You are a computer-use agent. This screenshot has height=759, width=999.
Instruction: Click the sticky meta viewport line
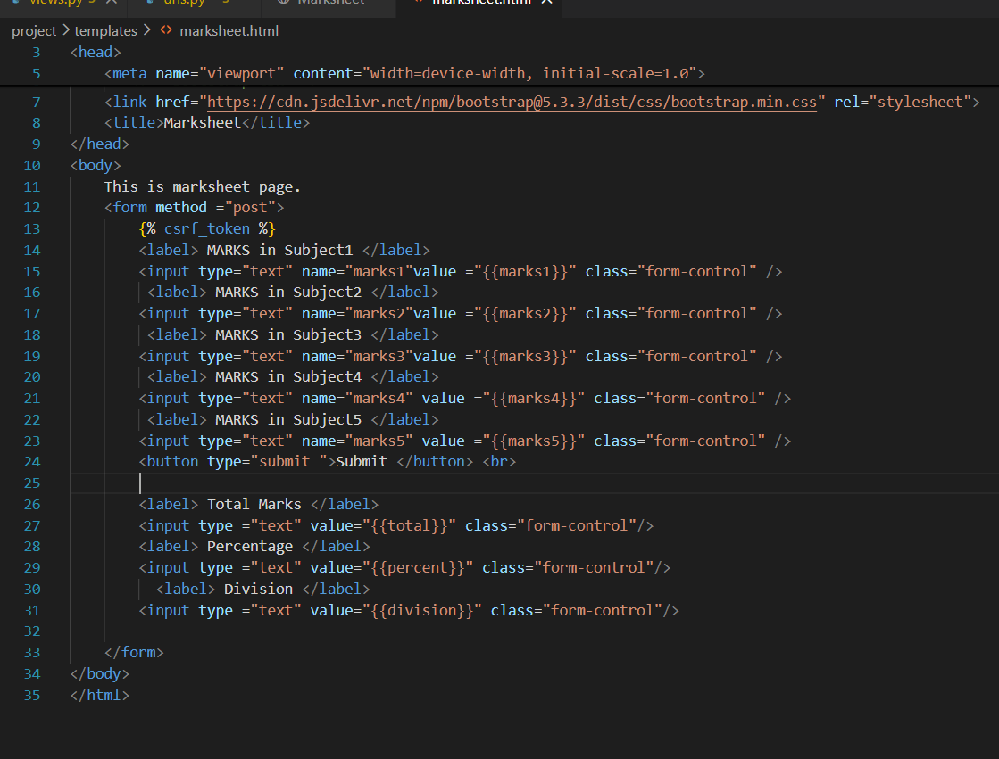[x=404, y=74]
